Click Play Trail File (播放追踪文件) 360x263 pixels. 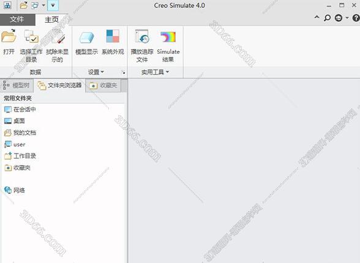(142, 46)
